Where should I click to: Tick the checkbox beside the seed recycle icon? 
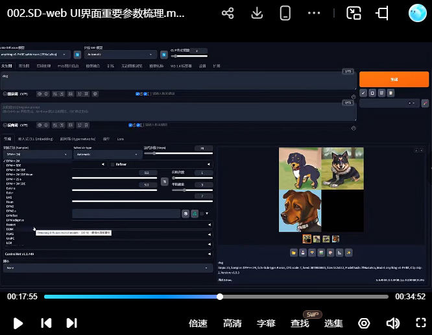[200, 213]
